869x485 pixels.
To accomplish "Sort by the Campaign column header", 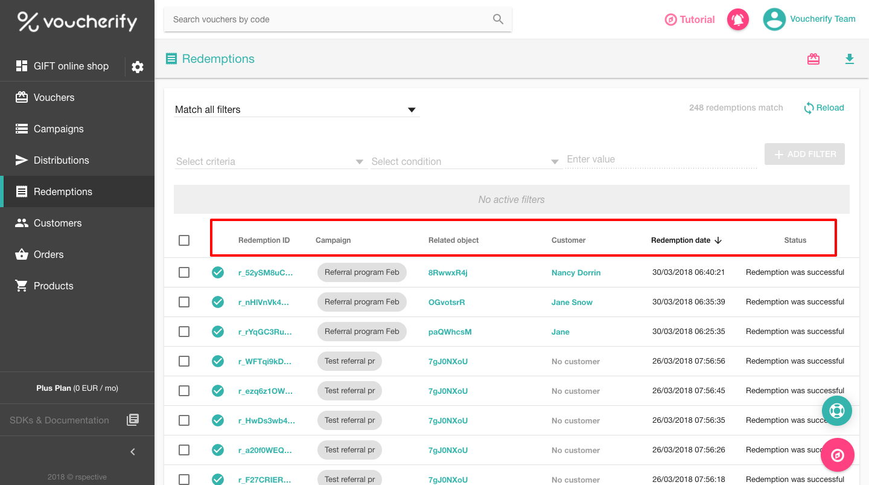I will click(333, 240).
